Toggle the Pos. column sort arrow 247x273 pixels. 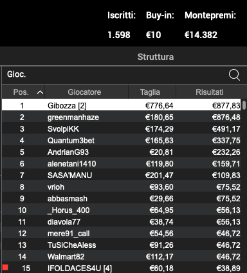pyautogui.click(x=40, y=92)
